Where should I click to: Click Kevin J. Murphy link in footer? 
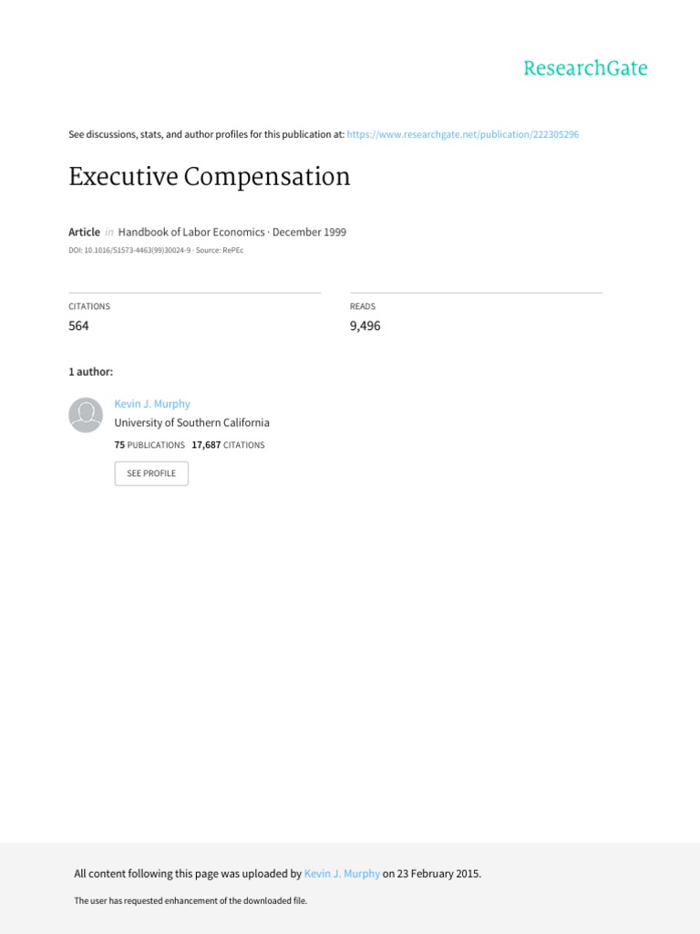pyautogui.click(x=342, y=873)
